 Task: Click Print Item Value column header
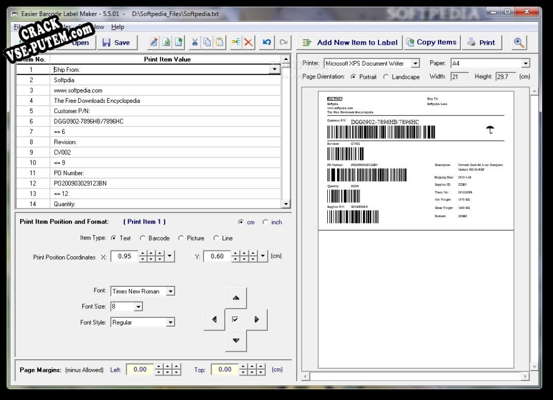[167, 59]
